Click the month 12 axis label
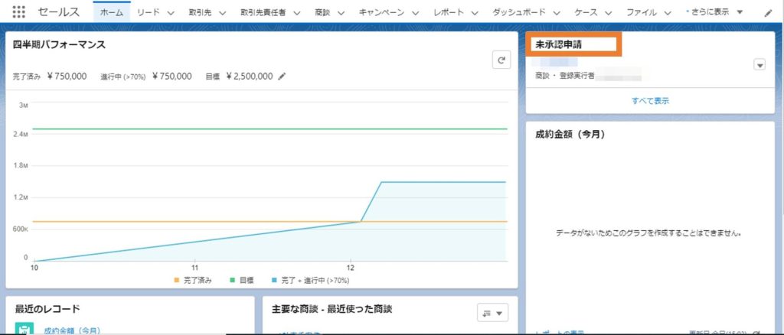 (351, 268)
